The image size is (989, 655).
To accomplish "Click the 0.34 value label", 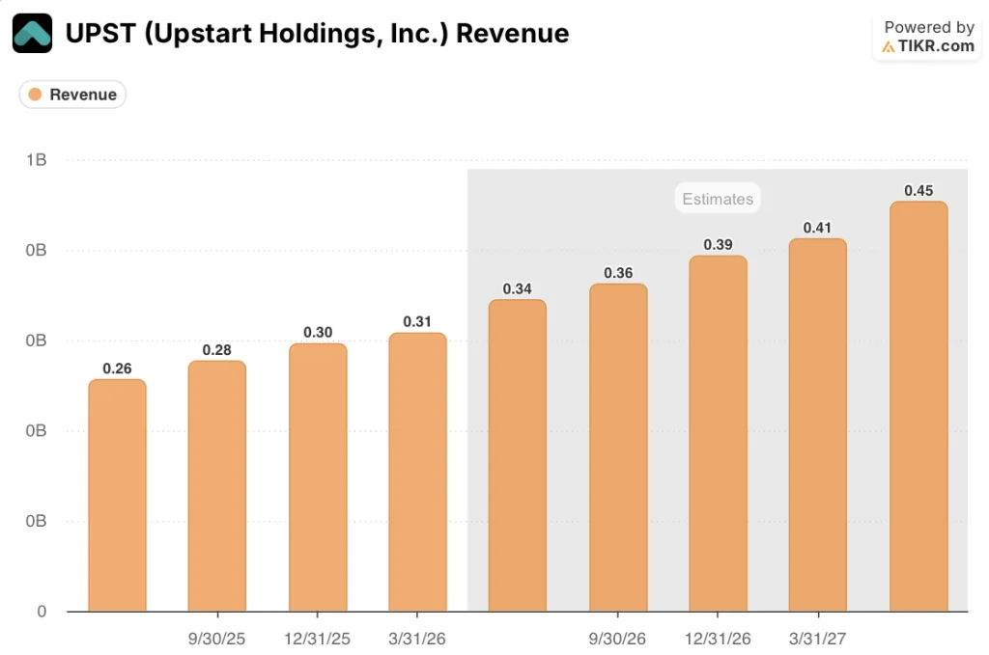I will 518,288.
